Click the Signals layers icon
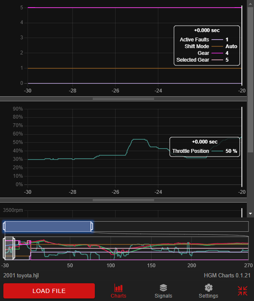Viewport: 254px width, 301px height. point(163,288)
